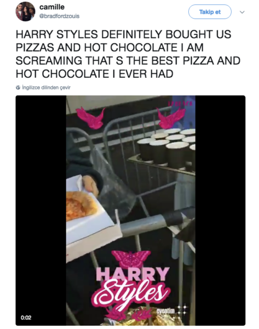Open the @bradfordzouis handle link
Viewport: 259px width, 329px height.
[x=59, y=16]
